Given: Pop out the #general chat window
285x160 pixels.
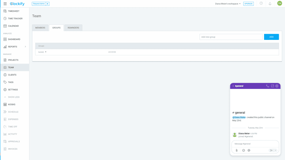Looking at the screenshot, I should [272, 86].
